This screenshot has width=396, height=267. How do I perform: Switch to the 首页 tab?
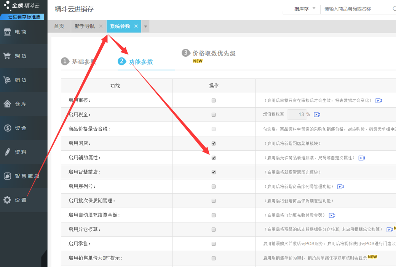pyautogui.click(x=59, y=26)
